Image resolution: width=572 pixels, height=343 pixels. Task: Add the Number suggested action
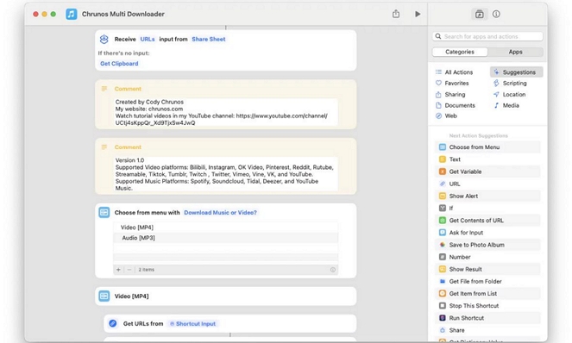coord(487,257)
